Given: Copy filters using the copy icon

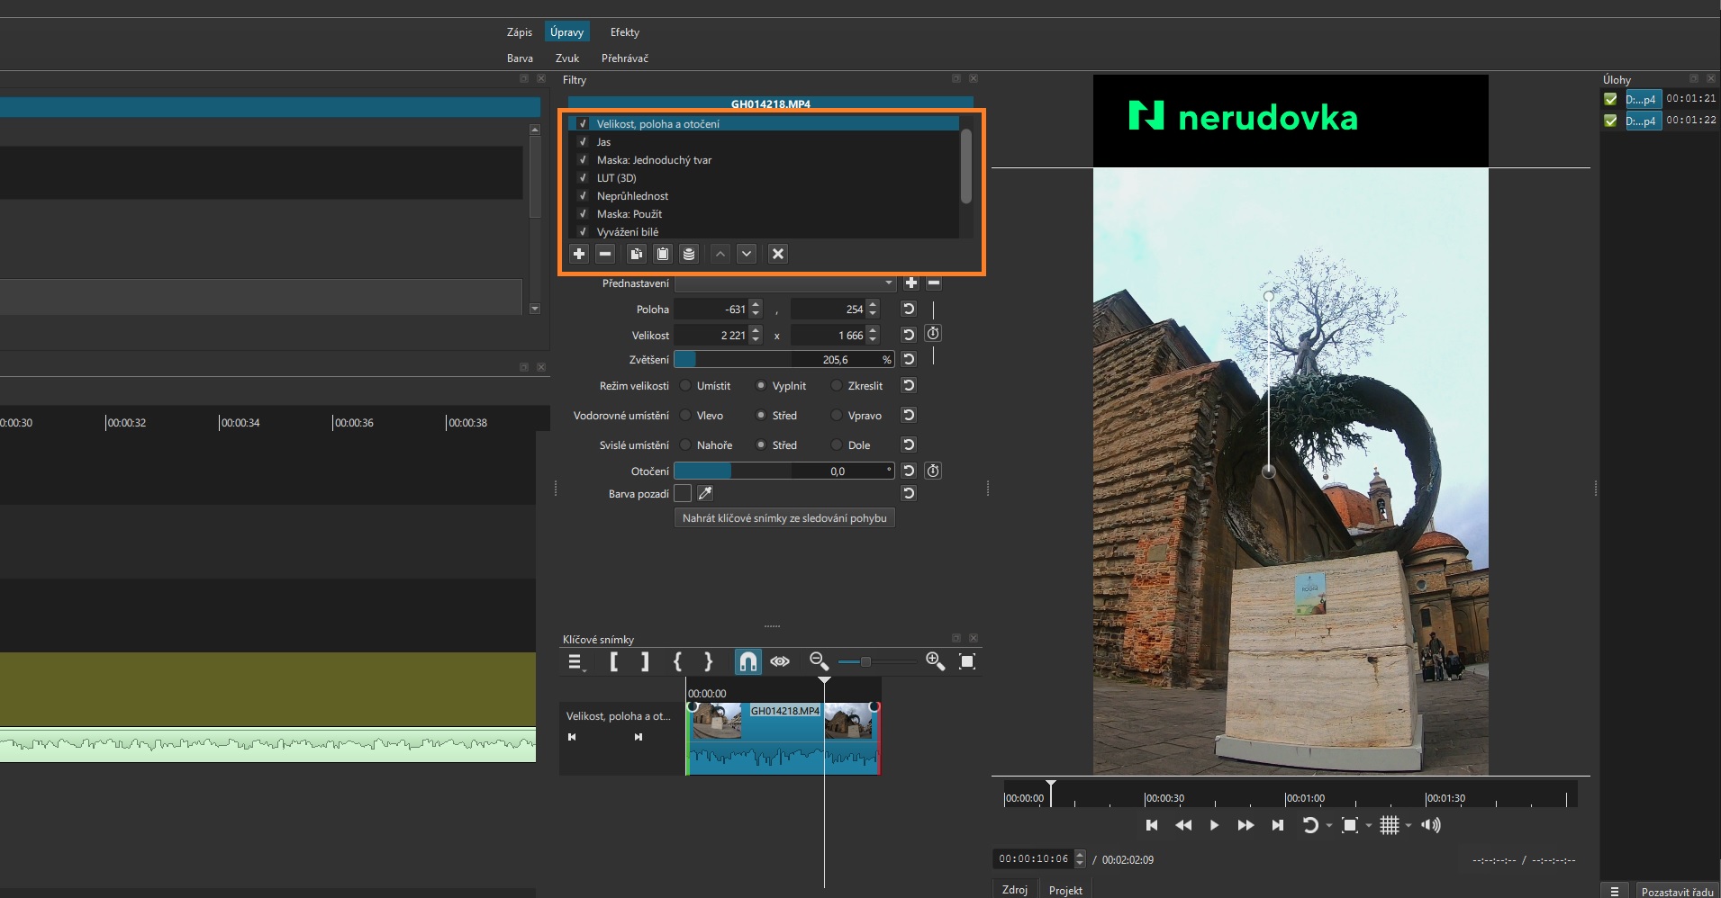Looking at the screenshot, I should 636,254.
